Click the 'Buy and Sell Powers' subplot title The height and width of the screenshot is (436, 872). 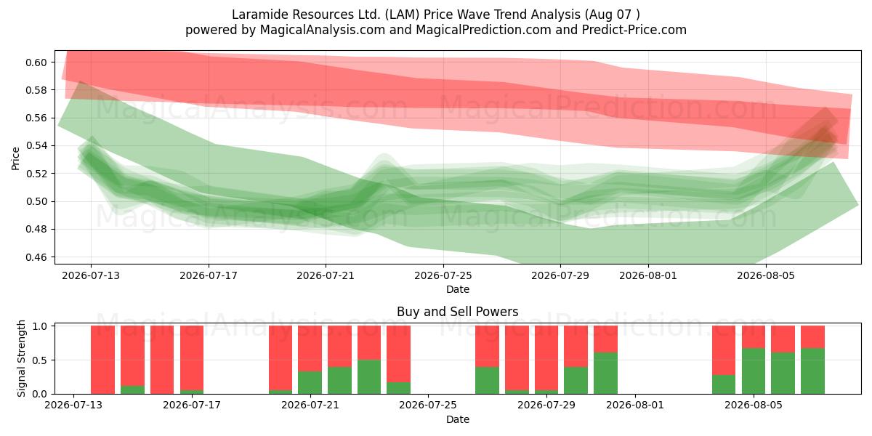click(458, 312)
